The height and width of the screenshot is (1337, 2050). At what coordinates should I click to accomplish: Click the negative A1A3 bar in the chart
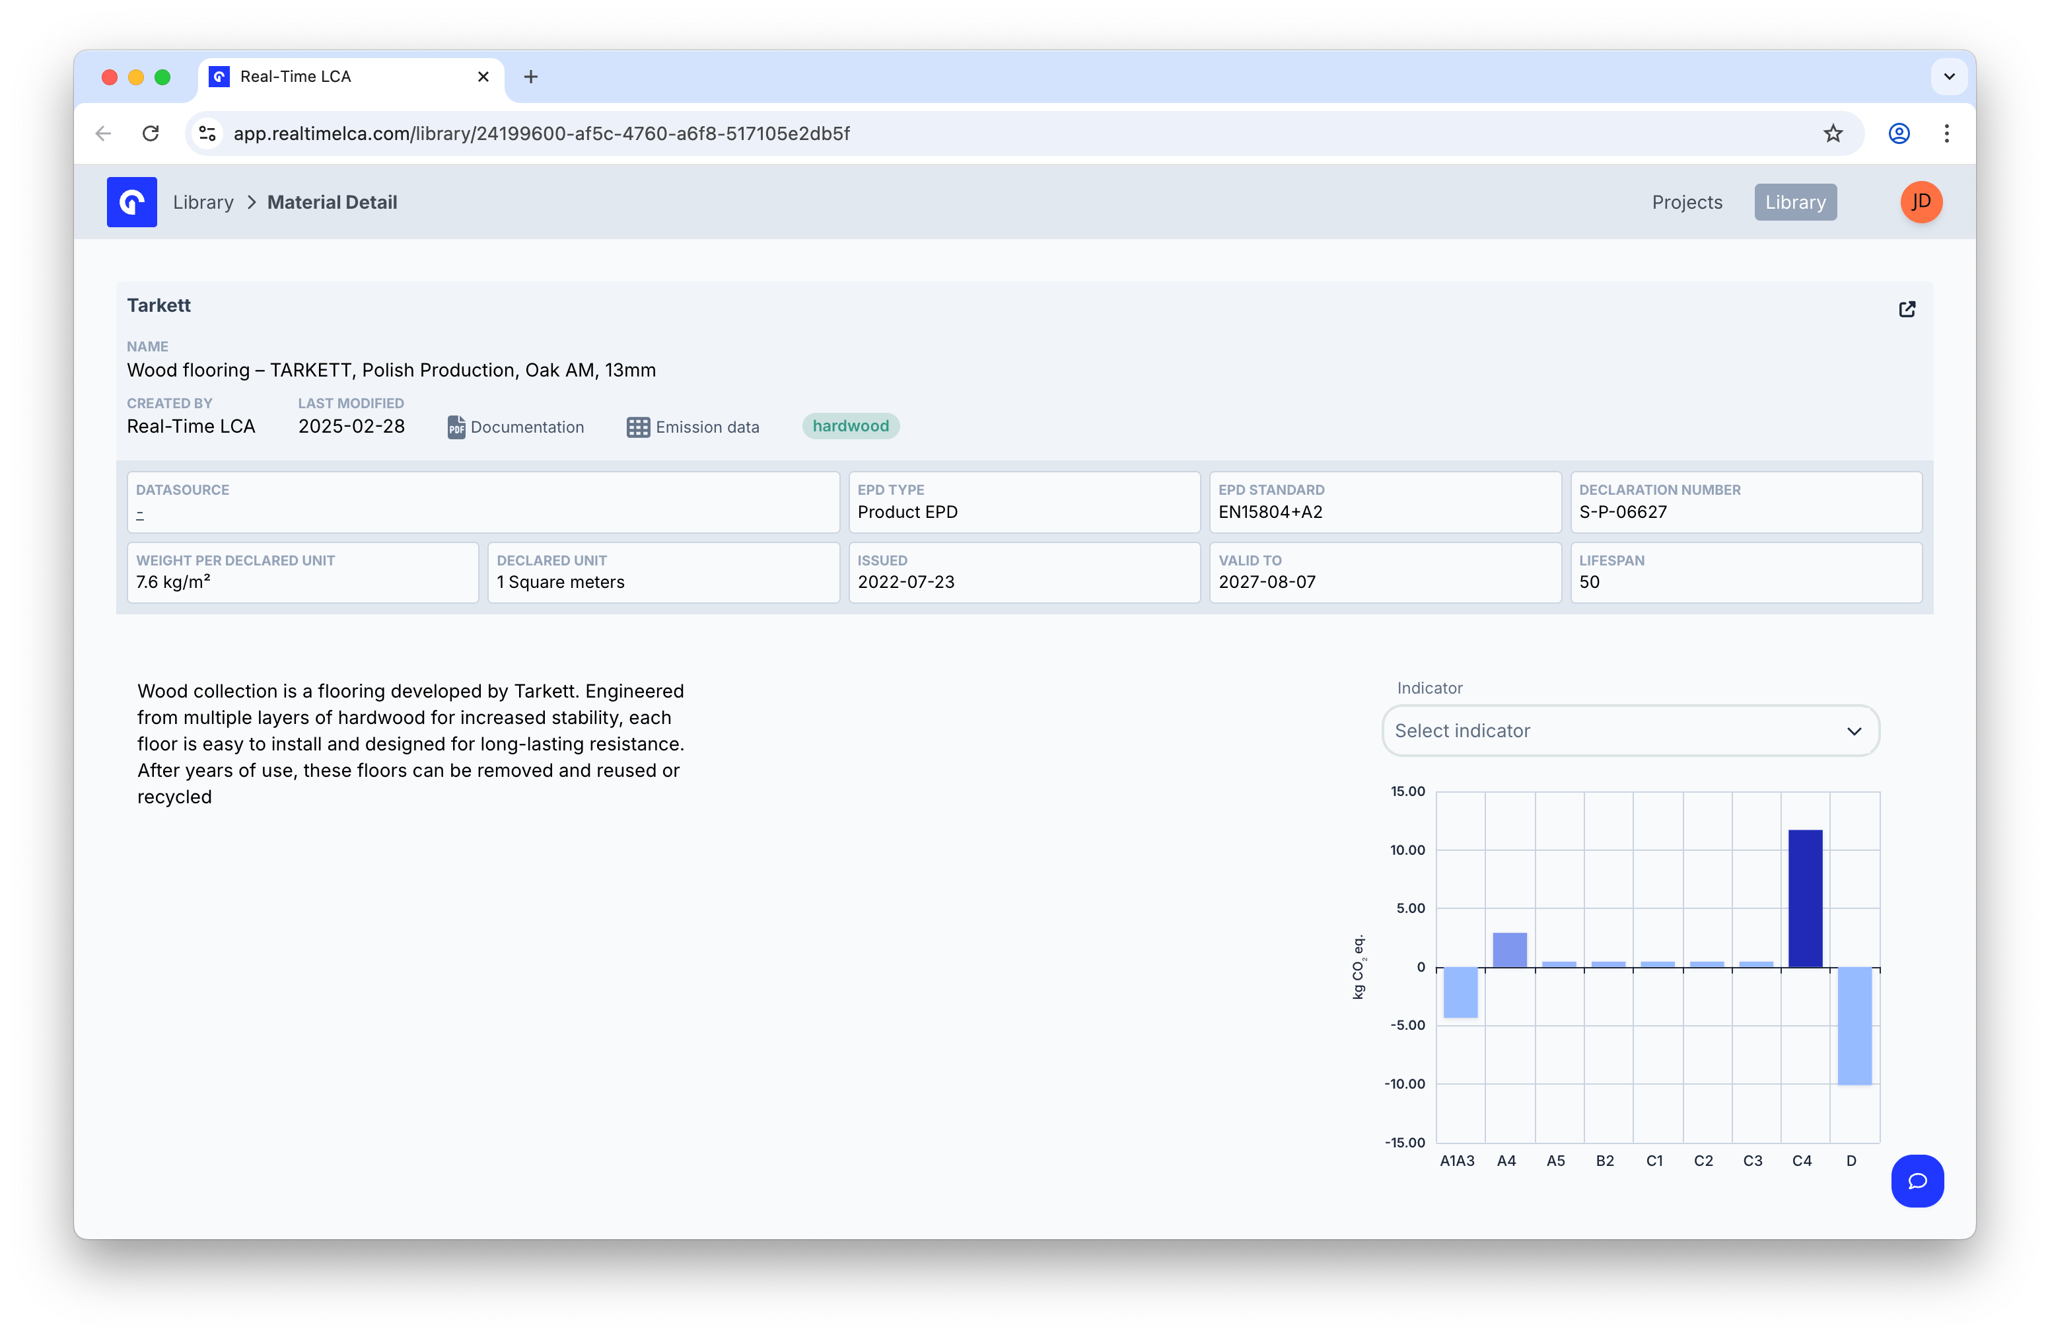(x=1461, y=992)
